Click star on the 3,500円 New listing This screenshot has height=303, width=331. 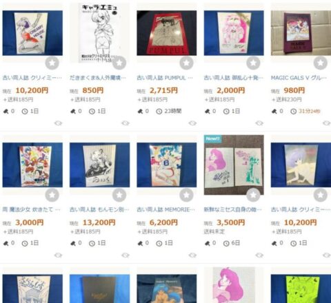[253, 195]
